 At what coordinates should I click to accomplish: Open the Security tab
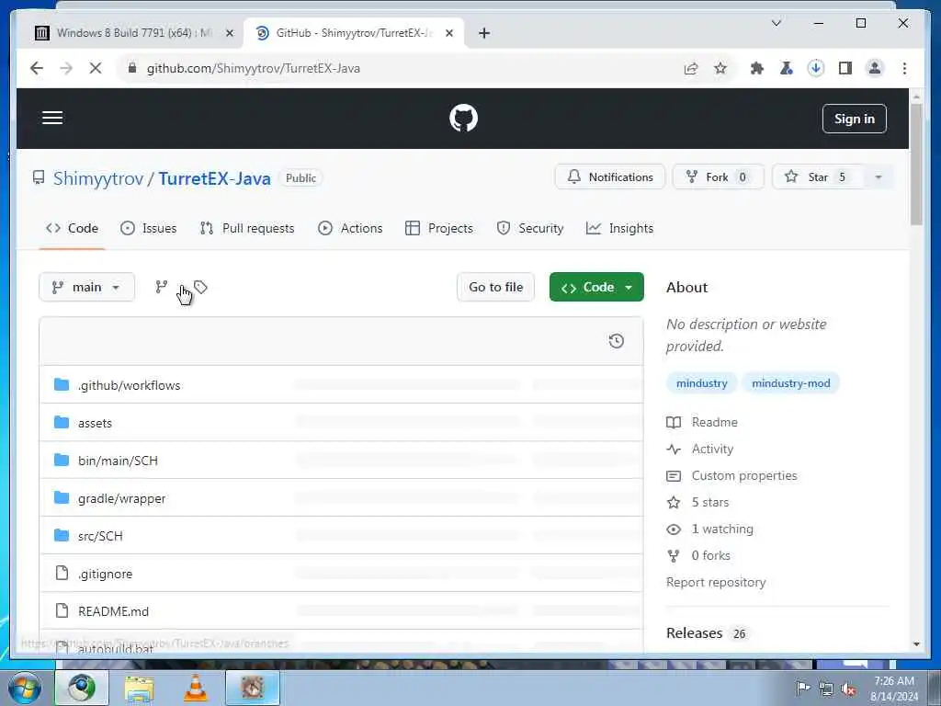(x=530, y=228)
